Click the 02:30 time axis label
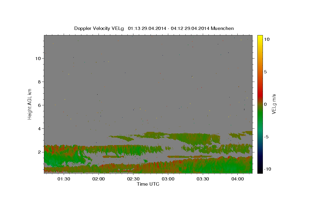312x208 pixels. [x=133, y=179]
